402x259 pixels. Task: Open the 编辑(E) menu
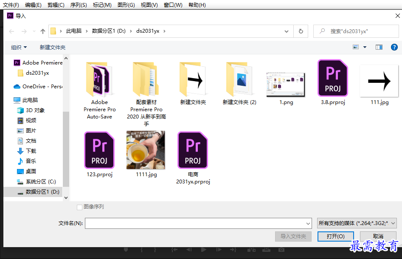tap(34, 5)
